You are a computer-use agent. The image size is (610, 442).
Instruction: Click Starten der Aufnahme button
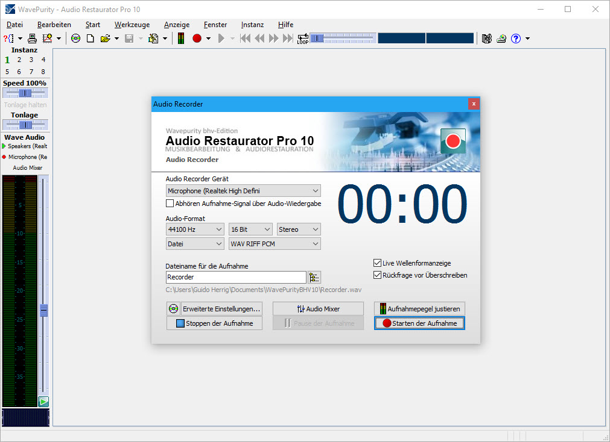click(419, 323)
